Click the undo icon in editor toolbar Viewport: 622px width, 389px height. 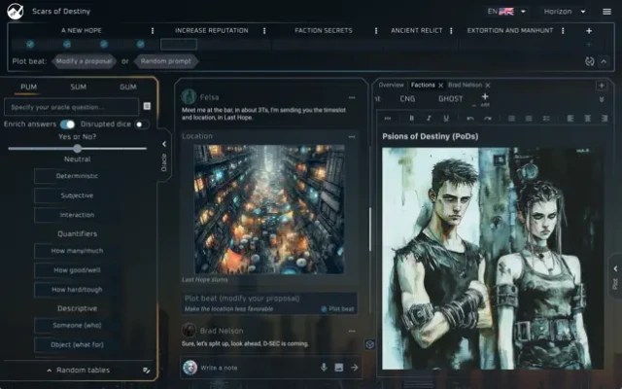[470, 118]
